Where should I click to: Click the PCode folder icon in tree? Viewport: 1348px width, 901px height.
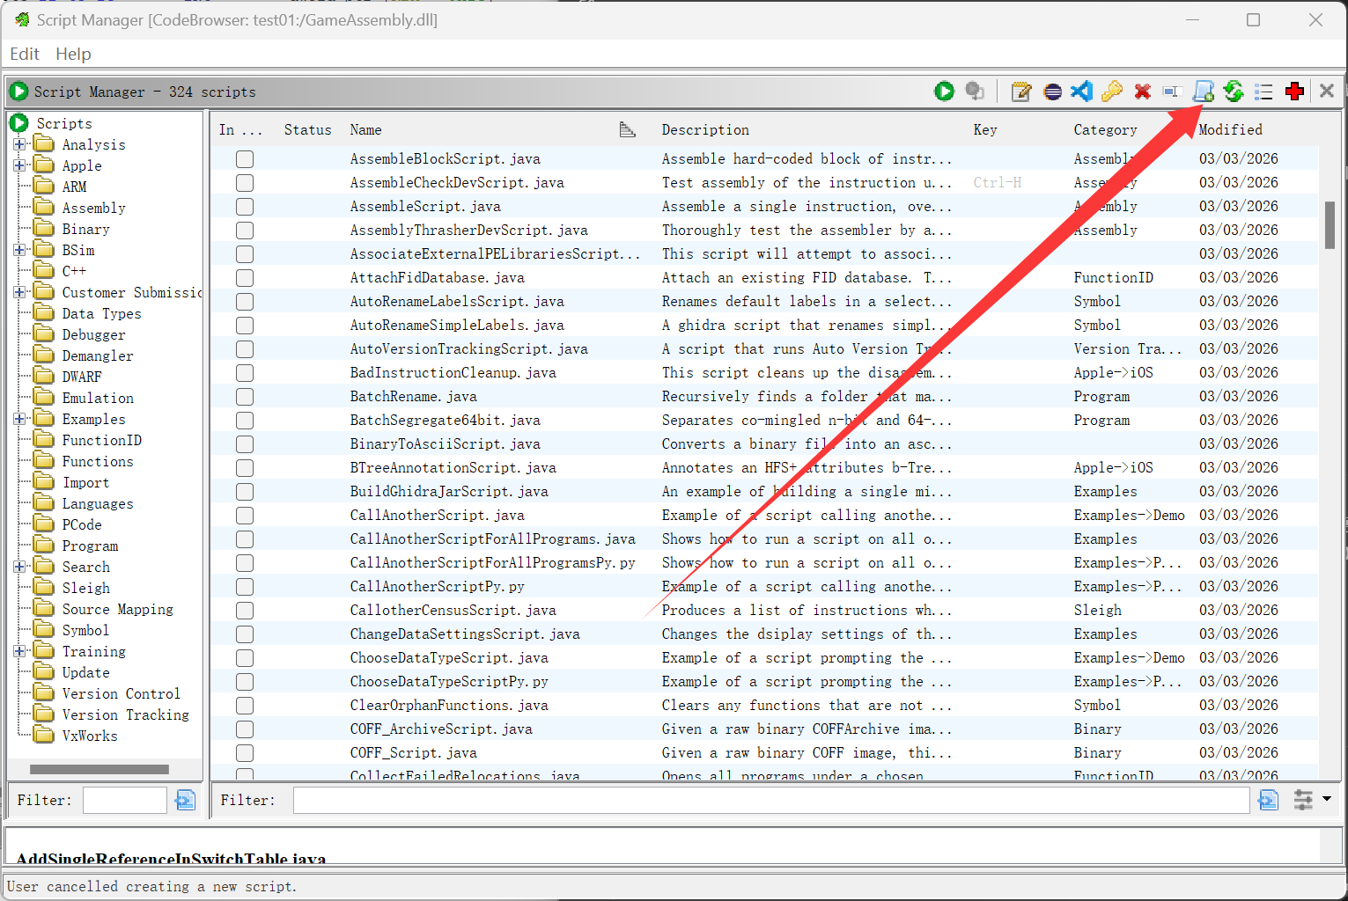(x=43, y=524)
